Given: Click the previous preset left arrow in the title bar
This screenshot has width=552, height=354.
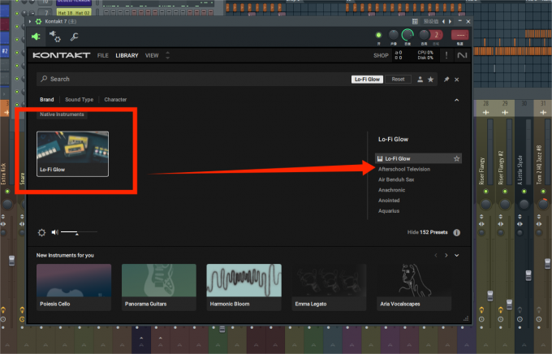Looking at the screenshot, I should click(x=443, y=21).
